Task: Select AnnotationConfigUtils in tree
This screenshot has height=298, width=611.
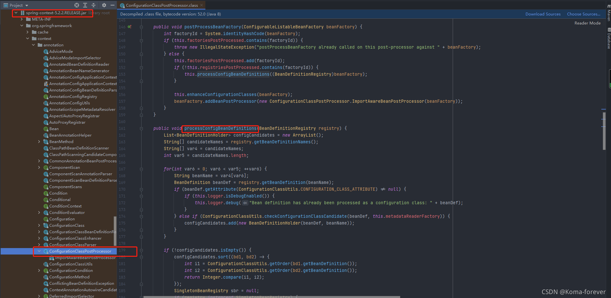Action: pos(69,103)
